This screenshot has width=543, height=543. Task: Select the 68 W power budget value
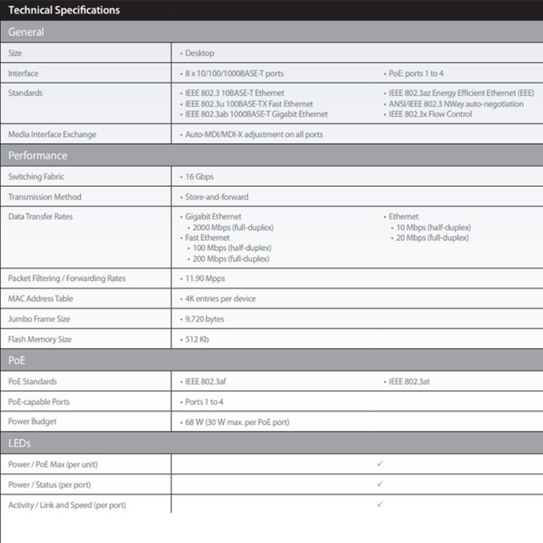pos(237,422)
